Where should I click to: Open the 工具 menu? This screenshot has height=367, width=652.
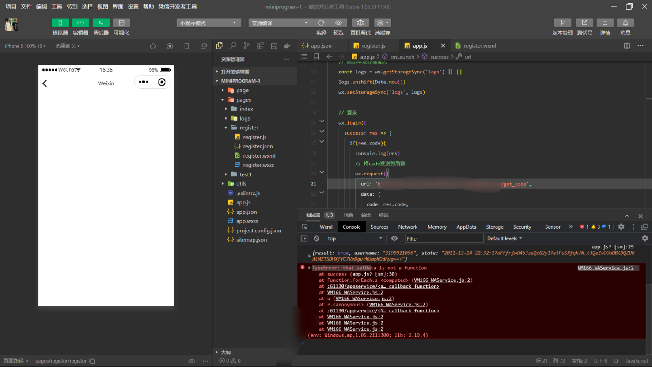(56, 6)
